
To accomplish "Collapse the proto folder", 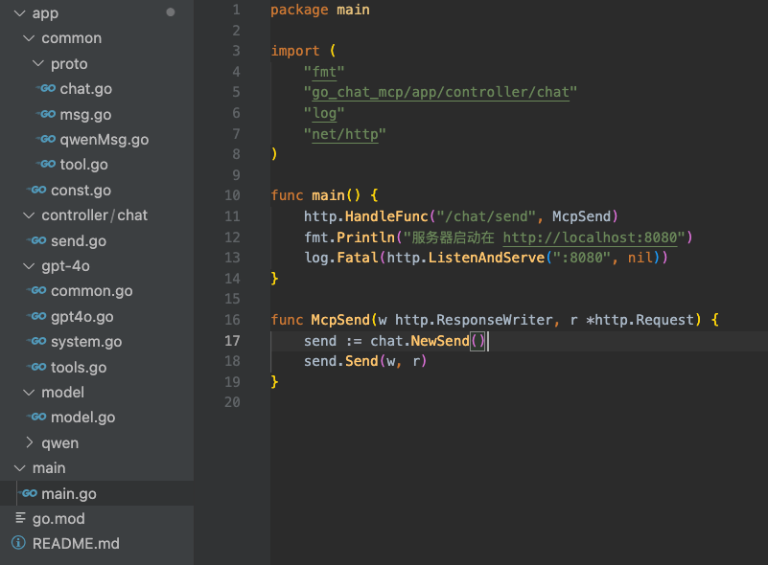I will click(x=38, y=64).
